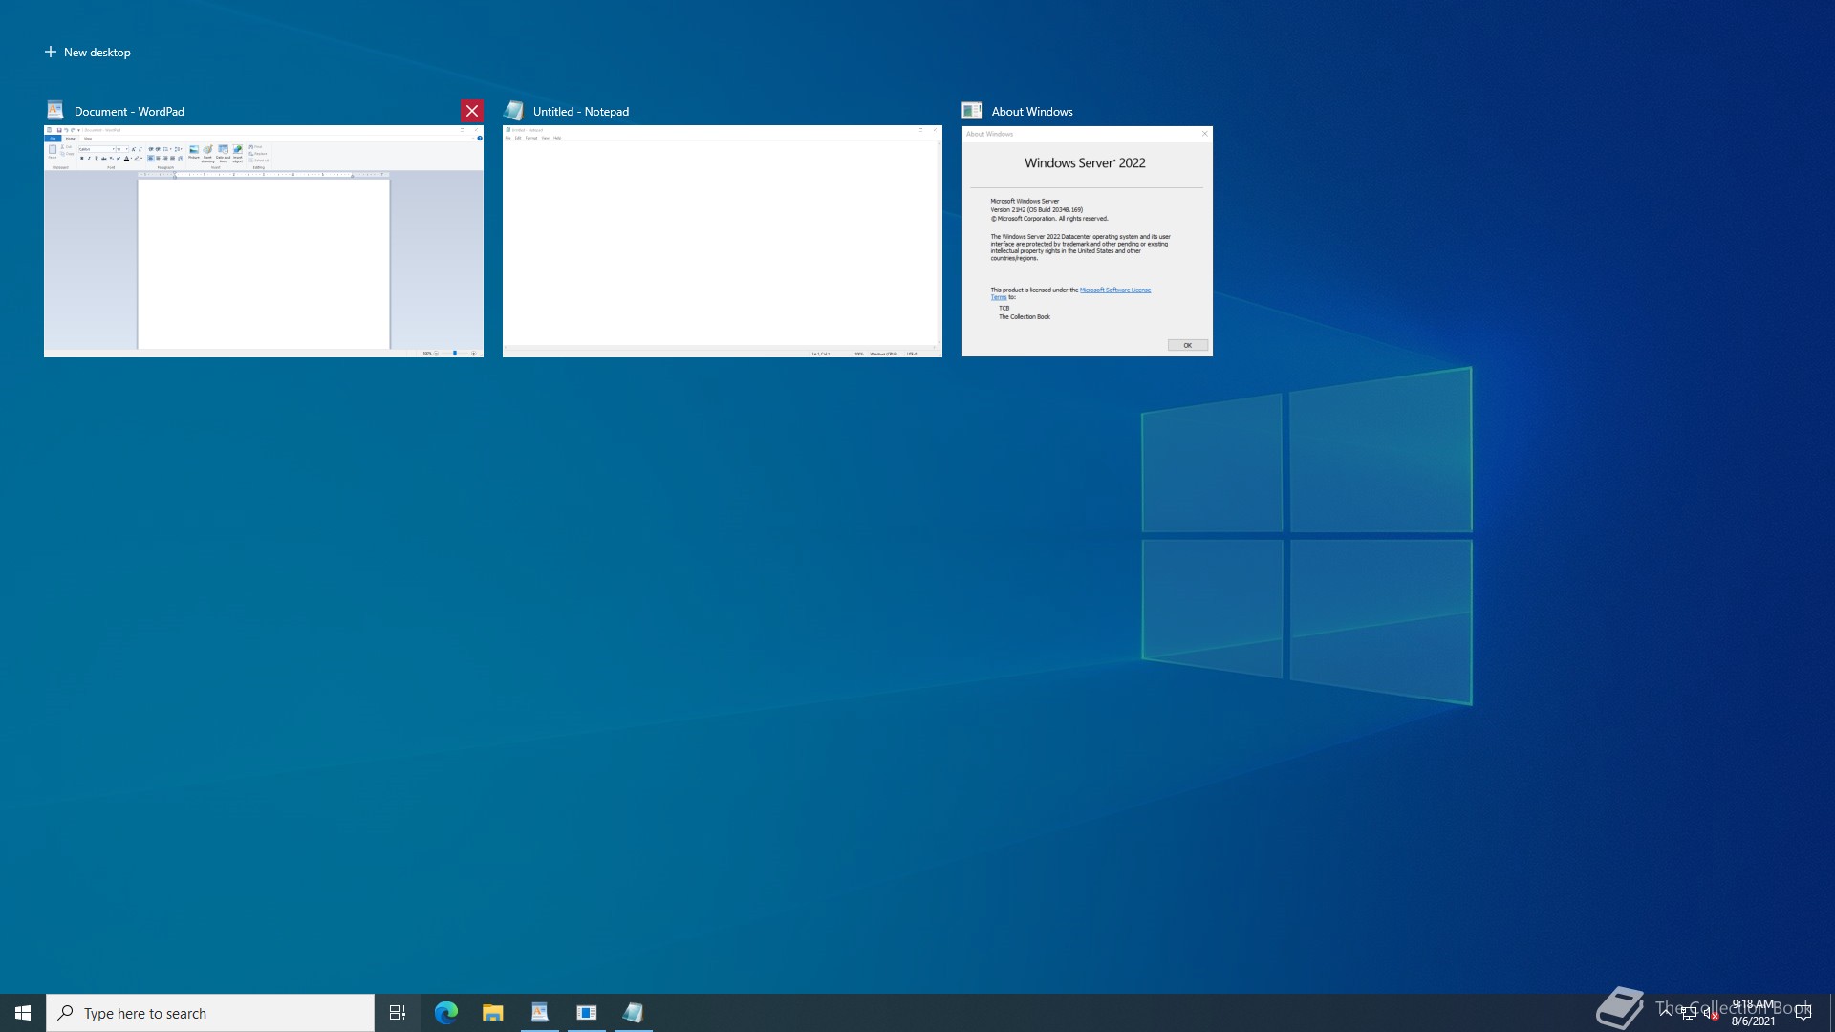Screen dimensions: 1835x1032
Task: Click the taskbar search box
Action: (x=210, y=1013)
